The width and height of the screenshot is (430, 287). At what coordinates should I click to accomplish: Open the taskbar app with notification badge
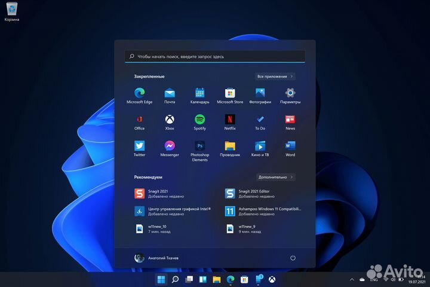259,279
